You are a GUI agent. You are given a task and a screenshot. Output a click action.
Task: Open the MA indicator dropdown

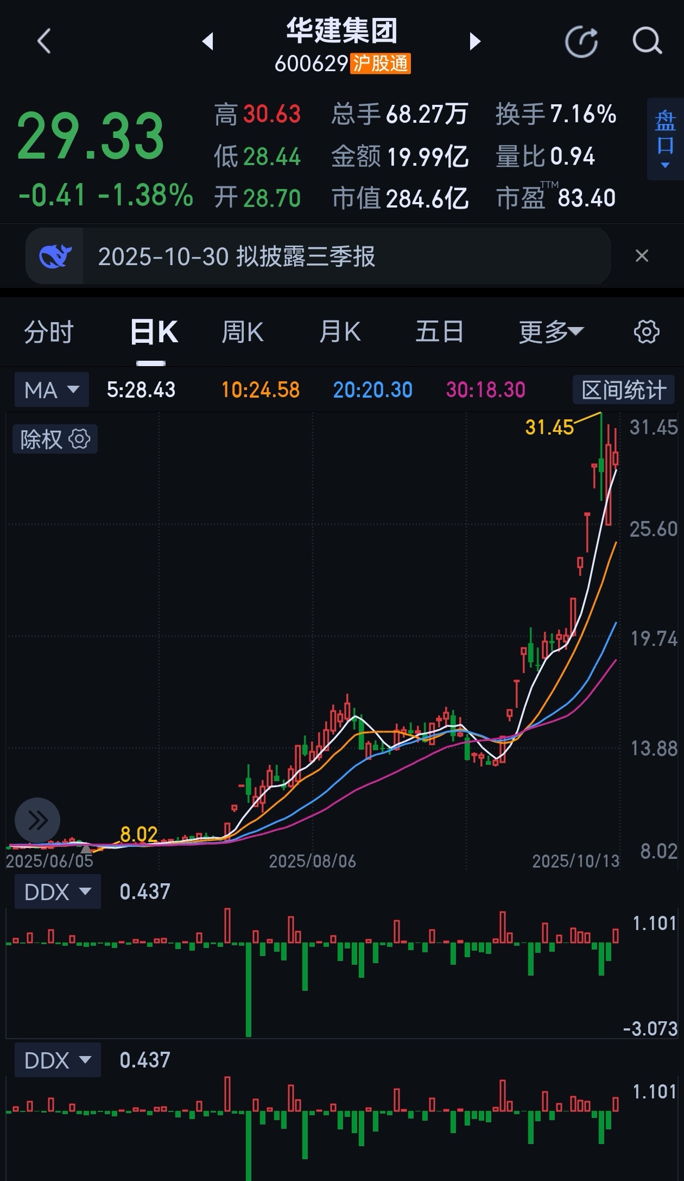[52, 390]
